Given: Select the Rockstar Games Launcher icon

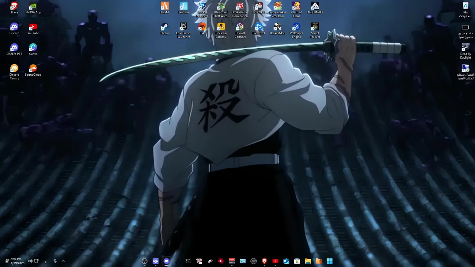Looking at the screenshot, I should 221,31.
